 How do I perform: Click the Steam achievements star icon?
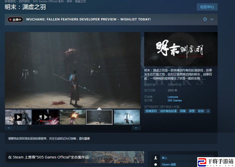point(155,164)
